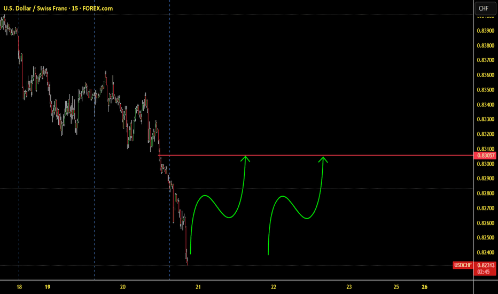Click the 0.83200 price scale value
Image resolution: width=498 pixels, height=294 pixels.
pyautogui.click(x=486, y=134)
